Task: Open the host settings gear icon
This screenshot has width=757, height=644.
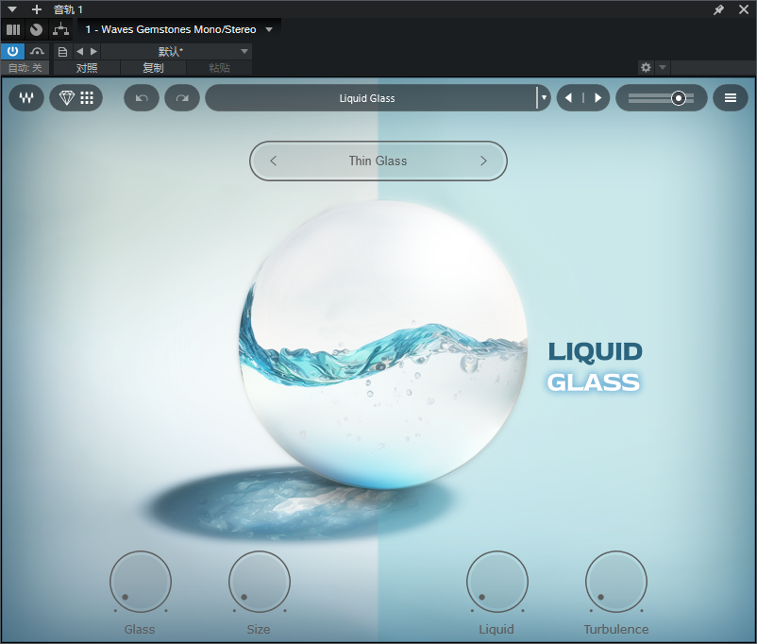Action: pyautogui.click(x=646, y=67)
